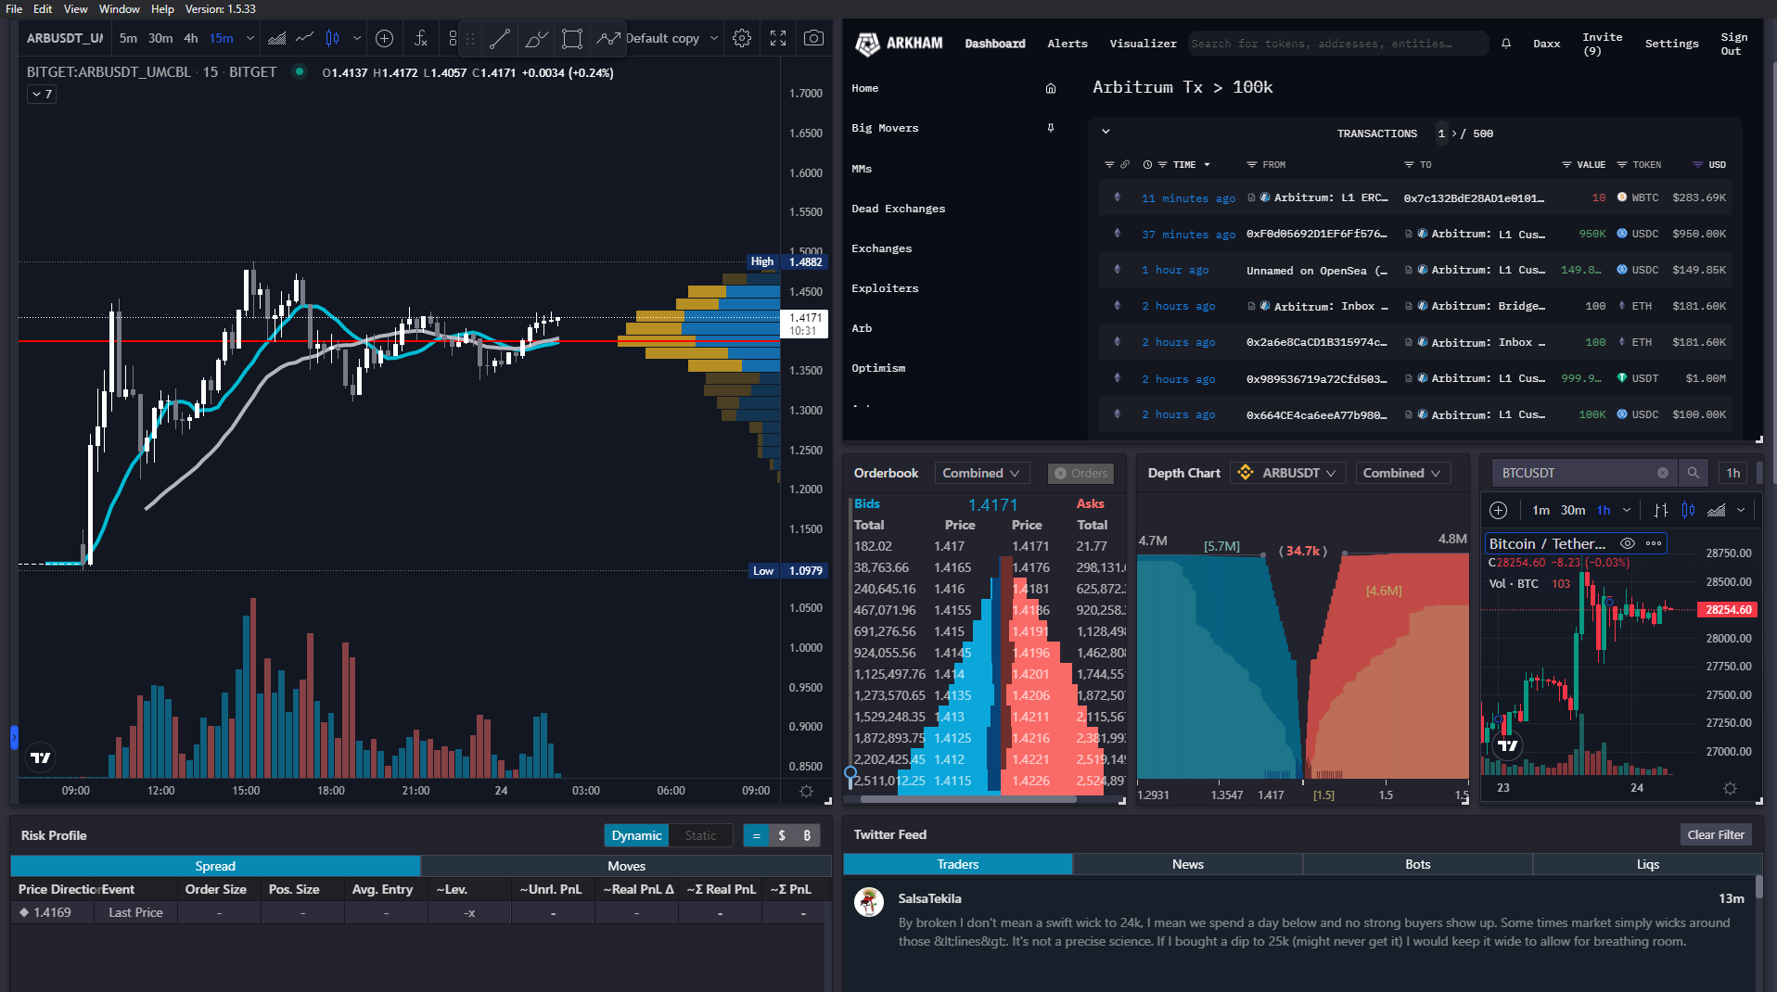Enter fullscreen mode on ARB chart
1777x992 pixels.
point(778,38)
